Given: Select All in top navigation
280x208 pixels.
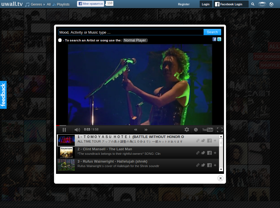Looking at the screenshot, I should click(x=49, y=4).
